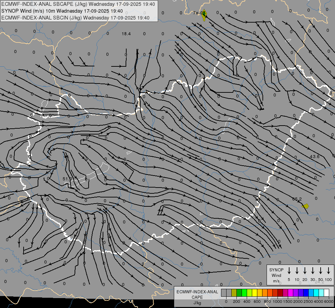
Task: Click the 51.0 value label on map
Action: pos(67,179)
